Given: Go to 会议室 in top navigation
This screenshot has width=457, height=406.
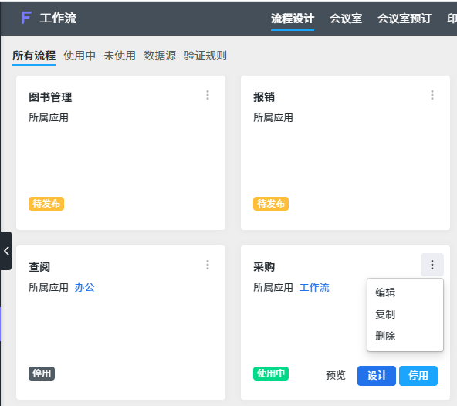Looking at the screenshot, I should (x=346, y=19).
